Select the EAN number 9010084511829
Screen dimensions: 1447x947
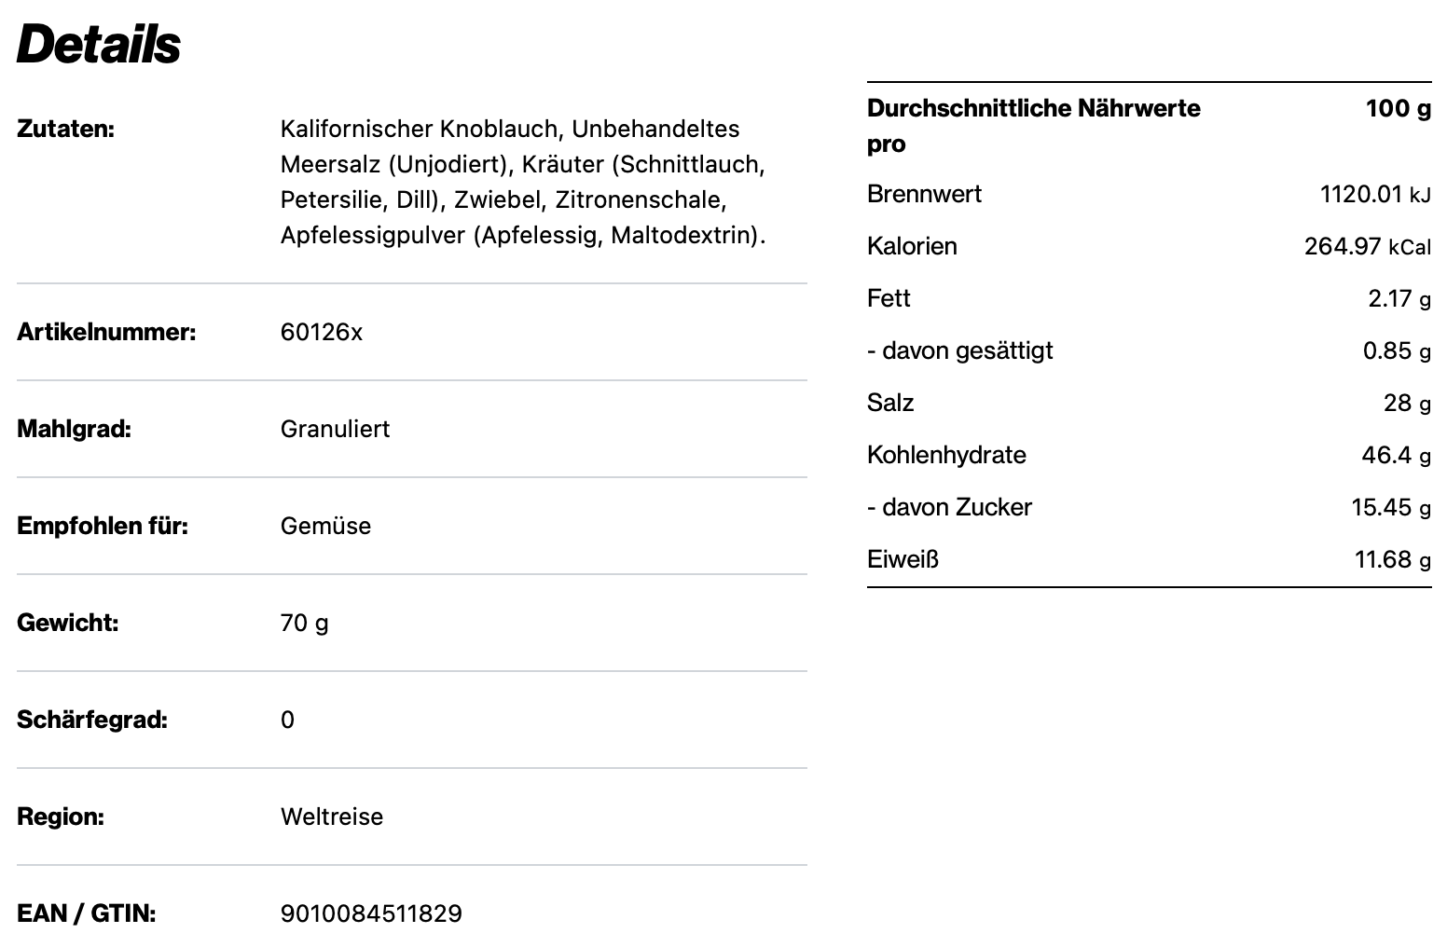click(371, 913)
